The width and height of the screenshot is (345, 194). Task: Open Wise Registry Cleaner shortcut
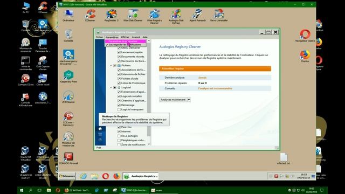click(x=155, y=16)
